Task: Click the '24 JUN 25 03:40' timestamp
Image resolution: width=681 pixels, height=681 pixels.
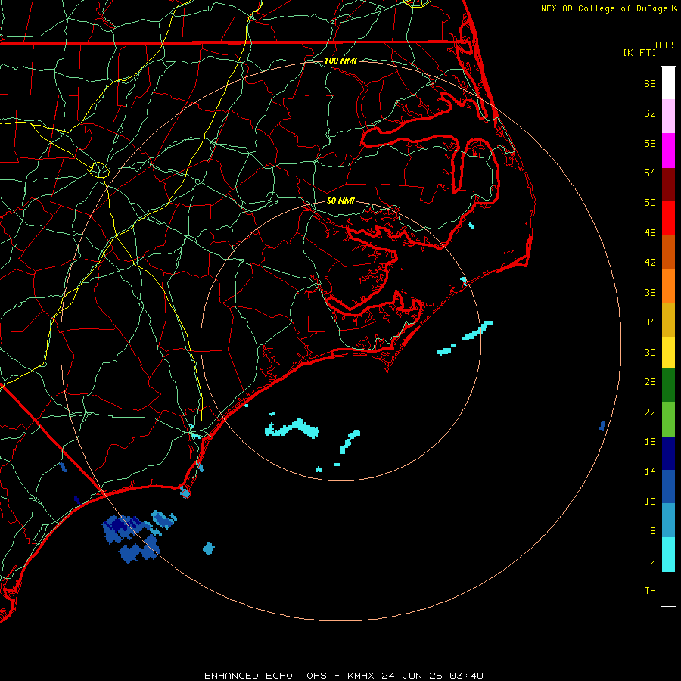Action: [433, 676]
